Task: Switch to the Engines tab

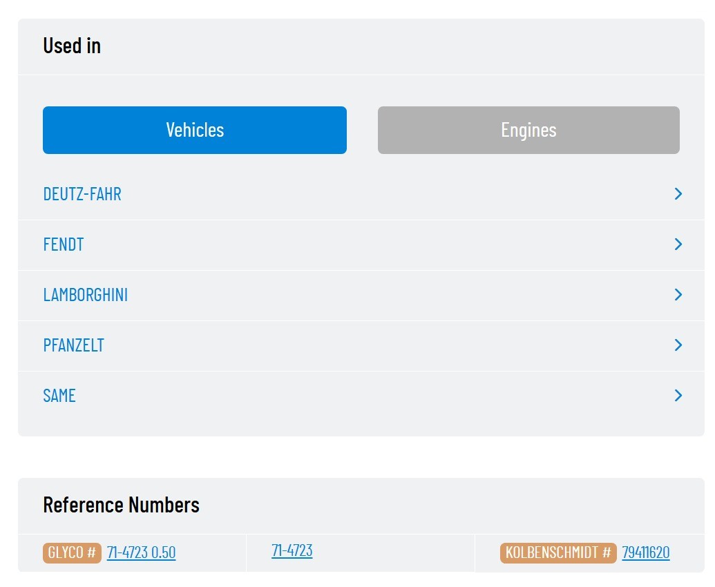Action: [x=528, y=130]
